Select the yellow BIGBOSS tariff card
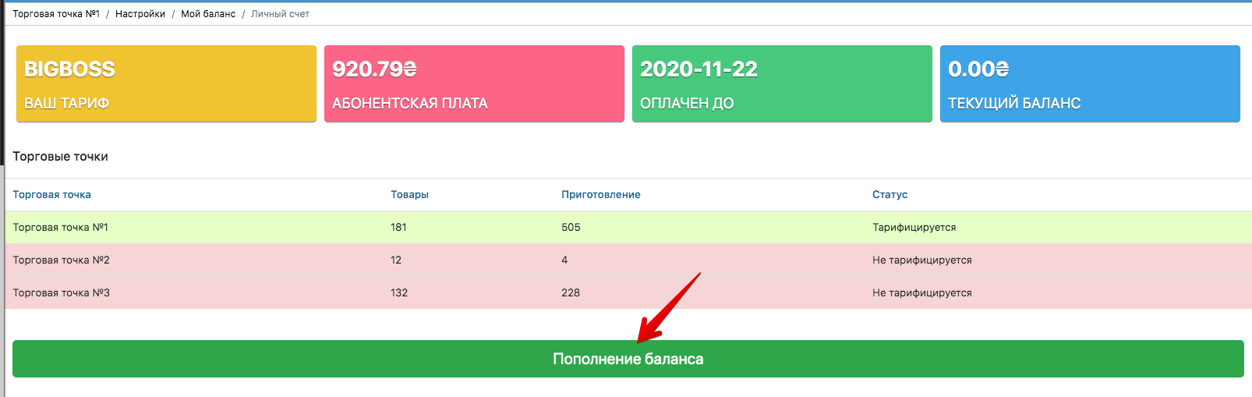Image resolution: width=1252 pixels, height=397 pixels. pyautogui.click(x=166, y=83)
